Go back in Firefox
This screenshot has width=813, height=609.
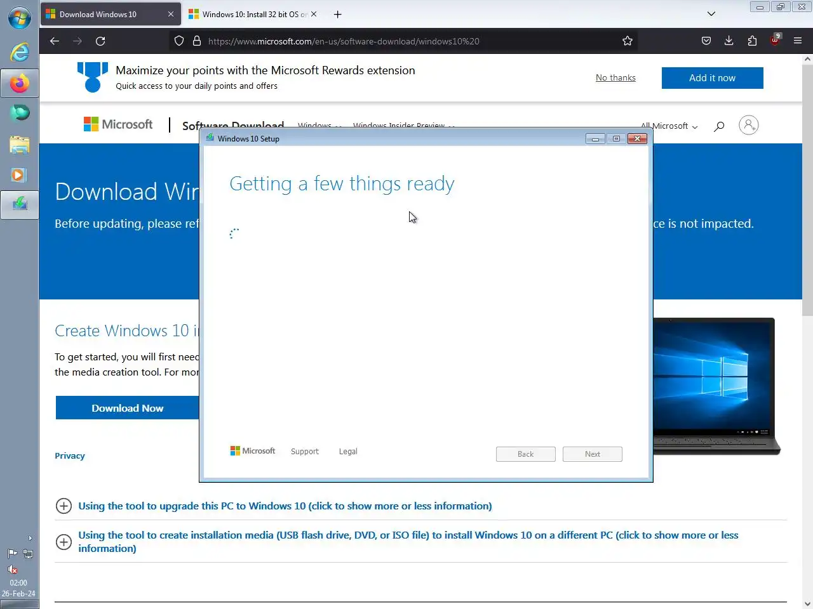55,41
